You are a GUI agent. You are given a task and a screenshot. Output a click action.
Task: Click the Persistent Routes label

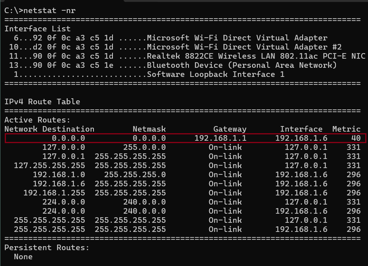coord(47,247)
